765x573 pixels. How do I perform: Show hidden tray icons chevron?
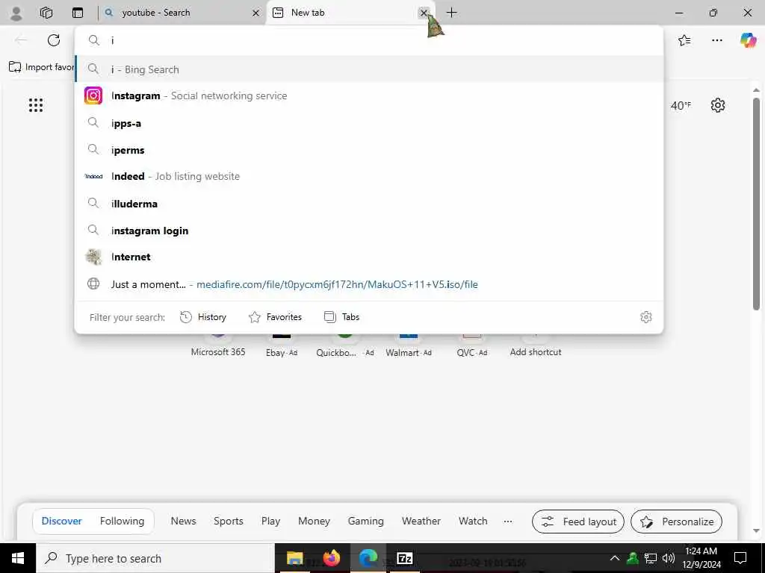(615, 558)
